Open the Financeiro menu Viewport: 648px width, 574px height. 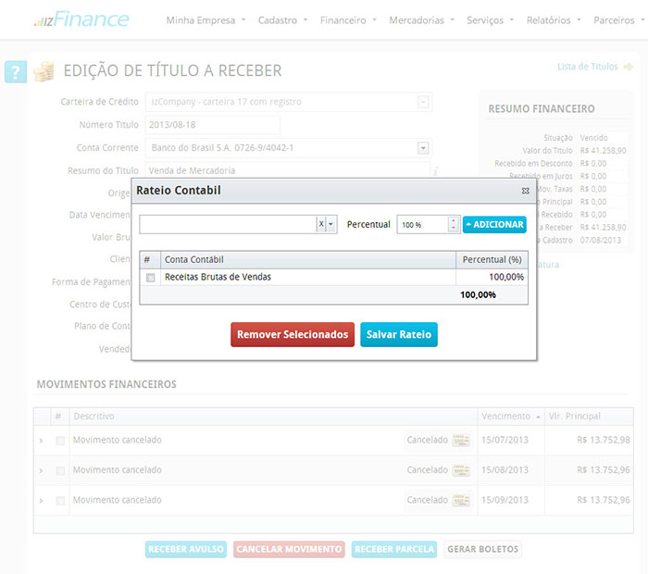coord(348,19)
